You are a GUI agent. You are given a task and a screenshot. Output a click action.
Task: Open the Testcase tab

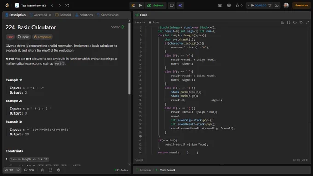point(144,170)
